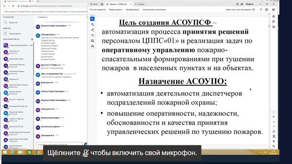Image resolution: width=292 pixels, height=164 pixels.
Task: Open File Explorer from taskbar
Action: tap(21, 152)
